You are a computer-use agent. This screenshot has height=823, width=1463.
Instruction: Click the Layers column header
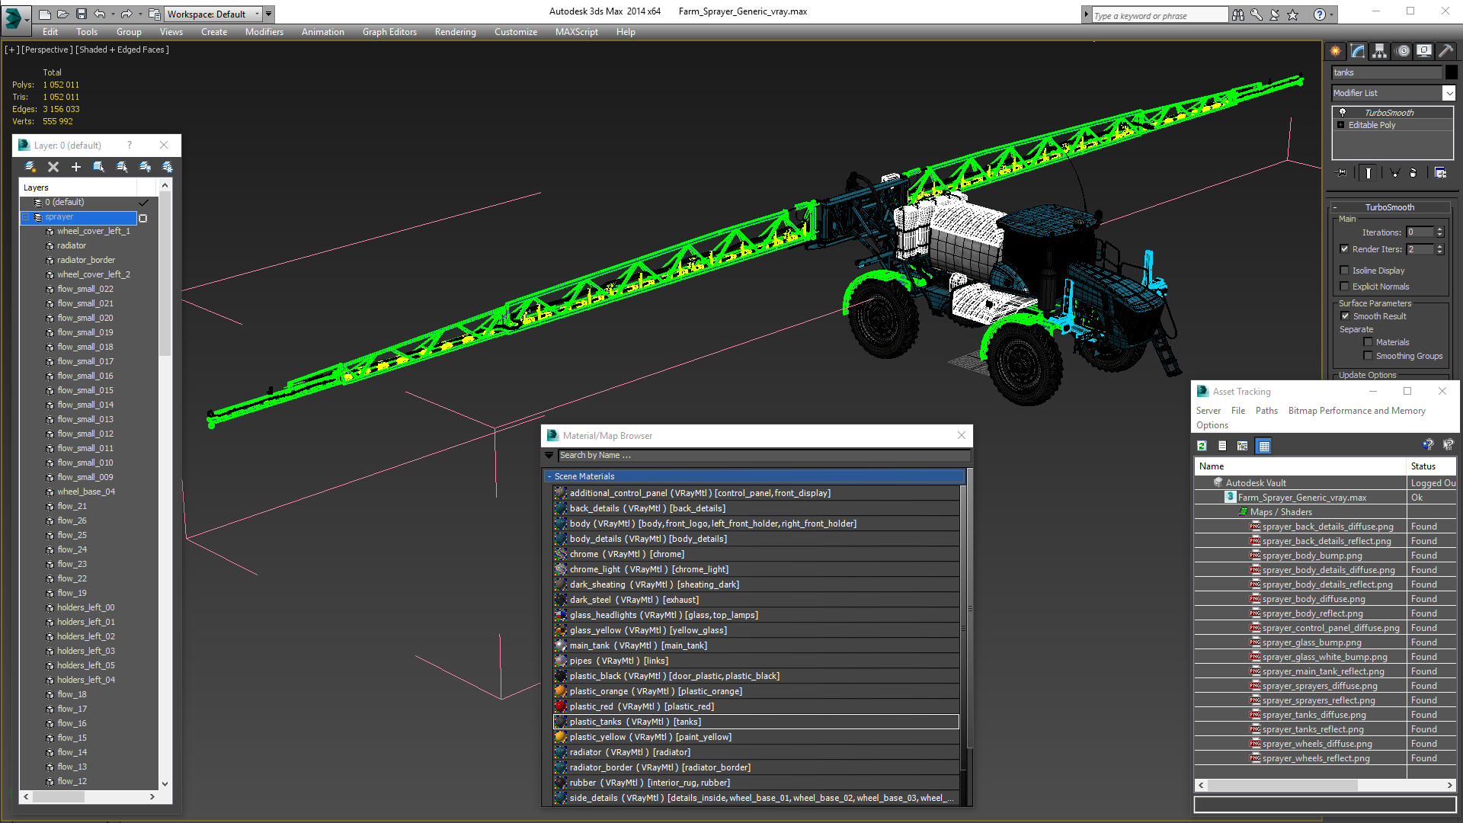(x=78, y=187)
